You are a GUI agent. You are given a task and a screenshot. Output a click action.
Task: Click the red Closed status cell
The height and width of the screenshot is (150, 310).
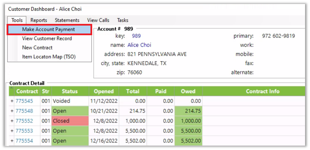pos(70,121)
